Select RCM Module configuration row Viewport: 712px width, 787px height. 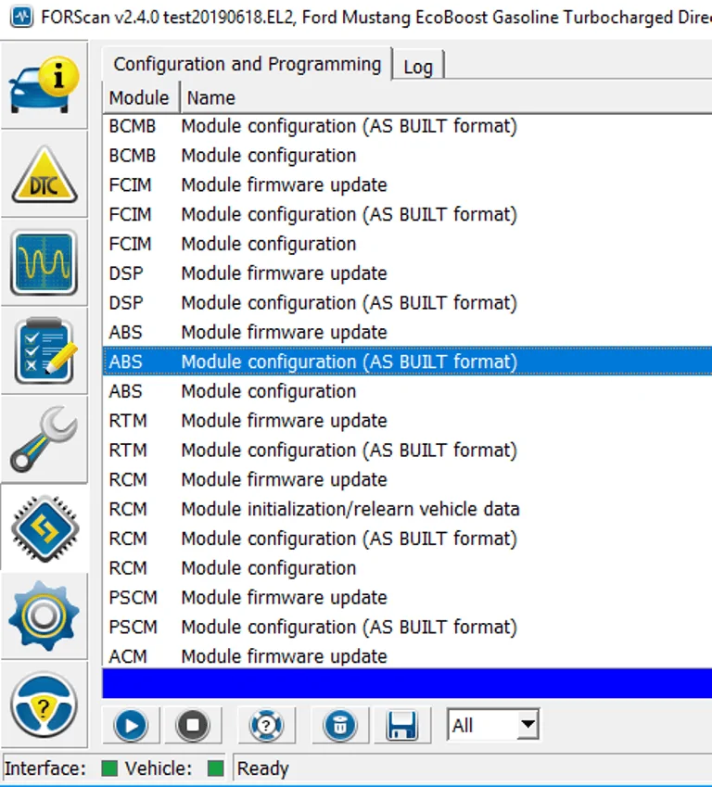click(x=407, y=568)
